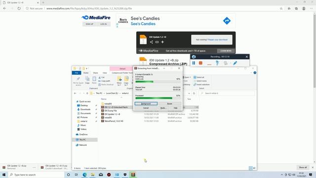Click the Paste icon in Explorer ribbon
Viewport: 316px width, 178px height.
pos(94,80)
